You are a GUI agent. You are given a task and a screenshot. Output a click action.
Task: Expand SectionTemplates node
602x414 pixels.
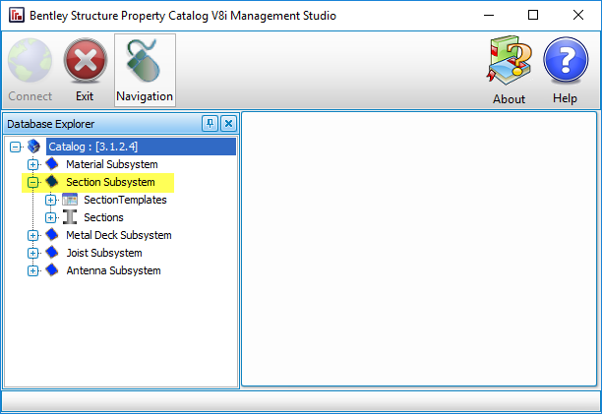(x=51, y=200)
